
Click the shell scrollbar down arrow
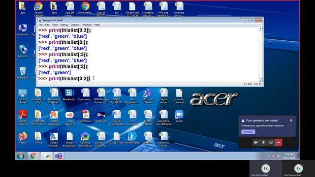coord(260,80)
